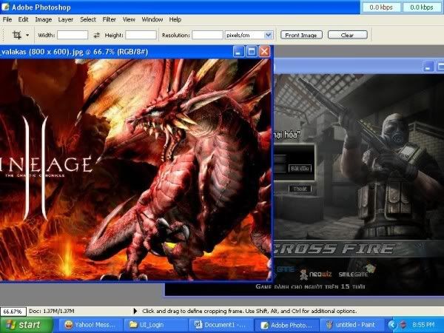This screenshot has height=333, width=444.
Task: Click the Thoát button in Cross Fire image
Action: 300,189
